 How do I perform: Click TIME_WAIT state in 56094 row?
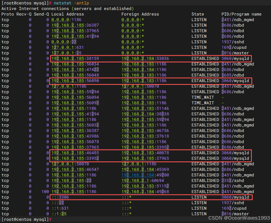pos(203,97)
